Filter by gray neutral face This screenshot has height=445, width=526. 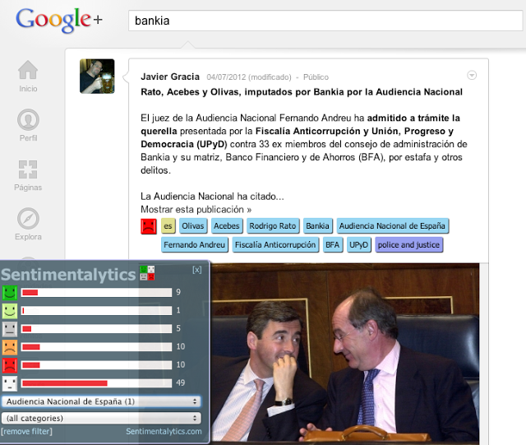(10, 329)
